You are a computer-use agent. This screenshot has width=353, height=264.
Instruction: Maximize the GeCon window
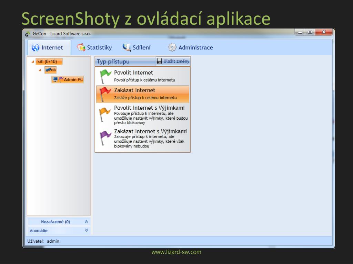(x=310, y=32)
